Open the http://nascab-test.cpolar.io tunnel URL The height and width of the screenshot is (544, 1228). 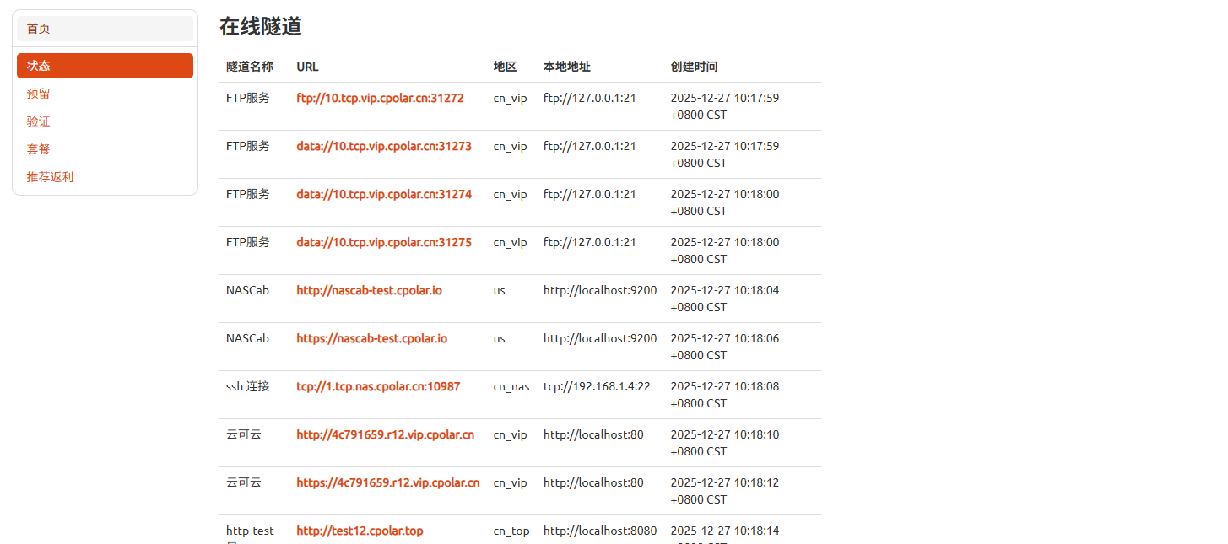point(369,290)
